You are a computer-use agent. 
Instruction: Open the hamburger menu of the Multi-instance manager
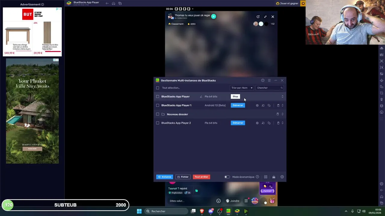269,80
